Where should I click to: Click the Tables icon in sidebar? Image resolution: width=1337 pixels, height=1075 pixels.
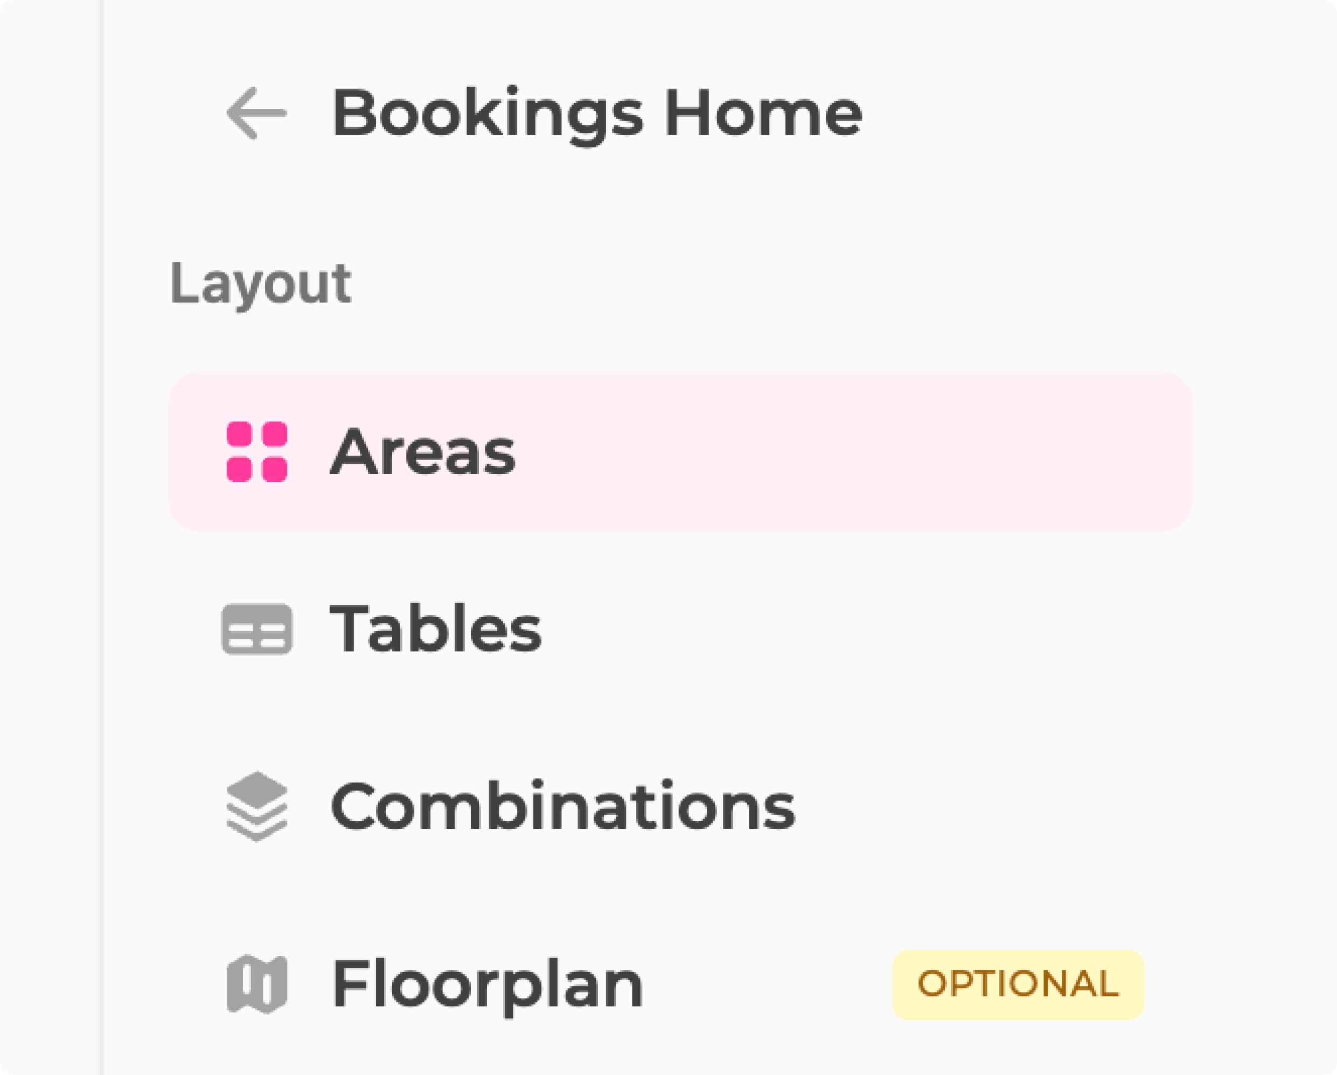[257, 629]
